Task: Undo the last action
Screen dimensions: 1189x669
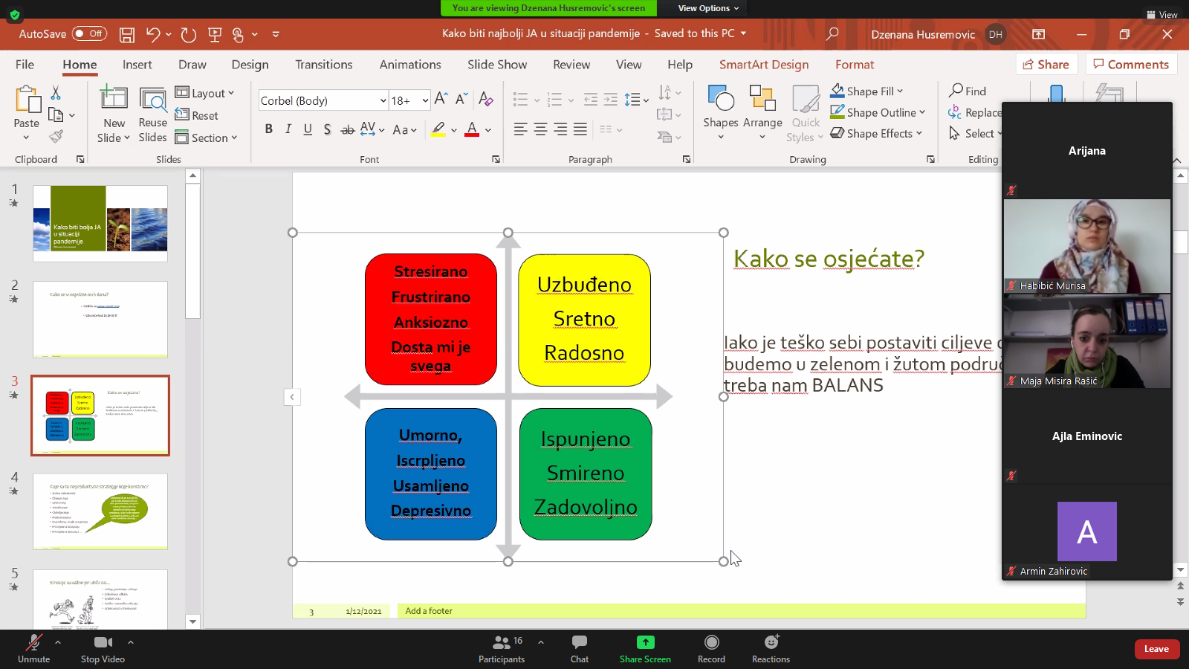Action: click(153, 34)
